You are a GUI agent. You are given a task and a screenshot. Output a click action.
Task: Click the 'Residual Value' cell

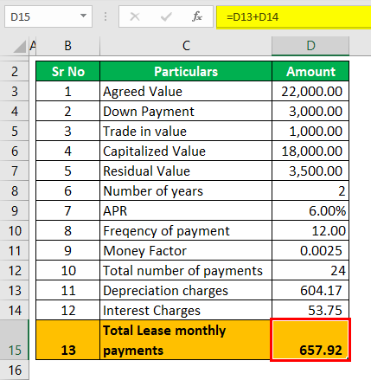(186, 171)
